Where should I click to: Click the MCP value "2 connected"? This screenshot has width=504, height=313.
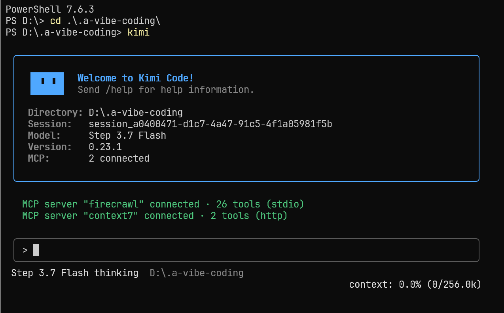(x=119, y=158)
